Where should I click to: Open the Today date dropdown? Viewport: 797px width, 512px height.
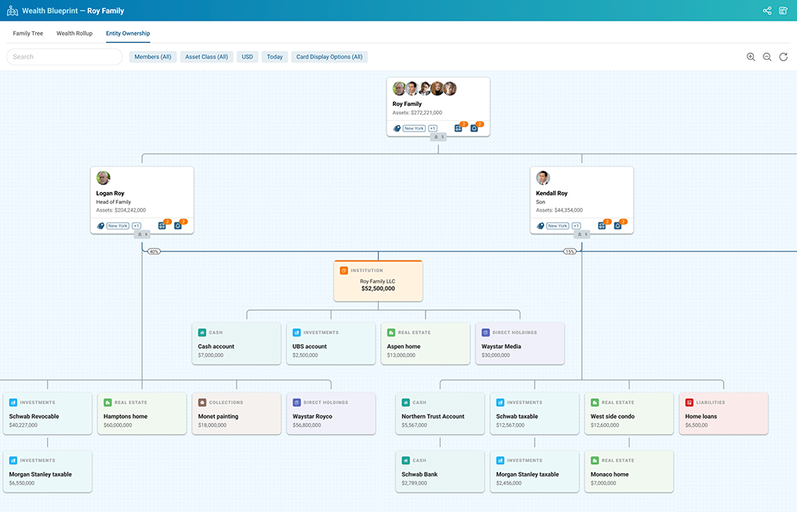coord(275,57)
